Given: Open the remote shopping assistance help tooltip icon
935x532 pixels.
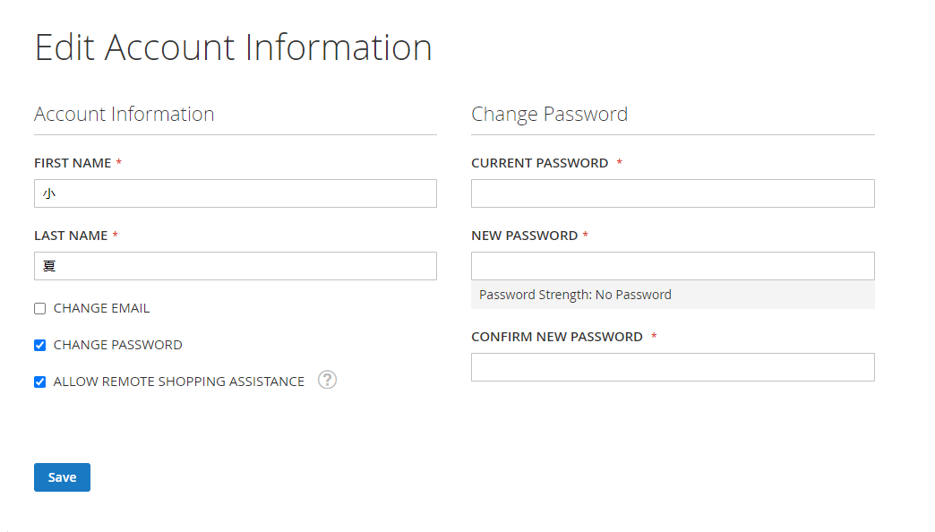Looking at the screenshot, I should point(327,380).
